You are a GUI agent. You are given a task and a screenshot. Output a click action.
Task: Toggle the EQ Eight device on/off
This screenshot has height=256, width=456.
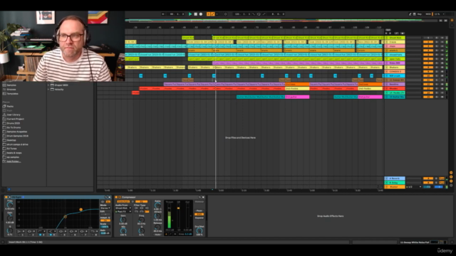[x=6, y=198]
